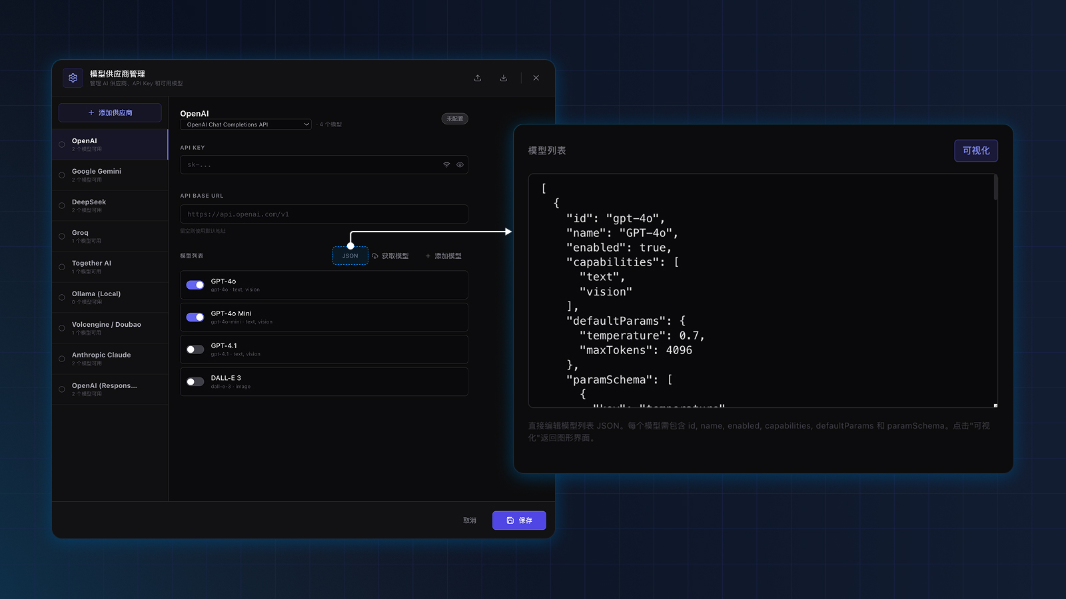Click 获取模型 to fetch models
This screenshot has height=599, width=1066.
coord(390,256)
